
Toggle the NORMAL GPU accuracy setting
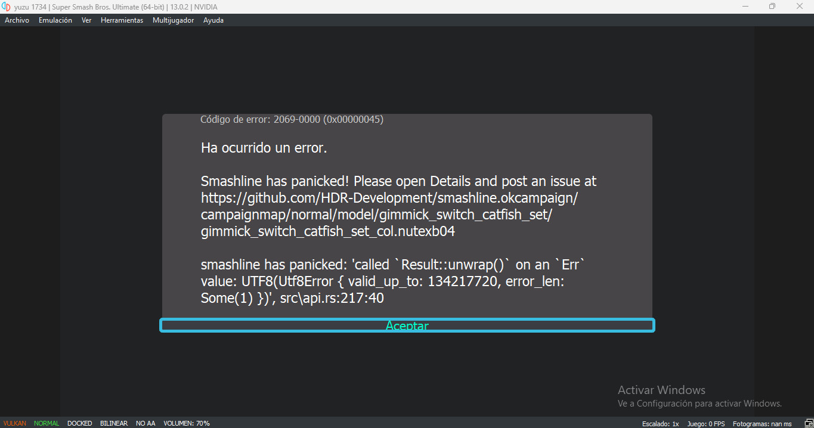pos(47,423)
